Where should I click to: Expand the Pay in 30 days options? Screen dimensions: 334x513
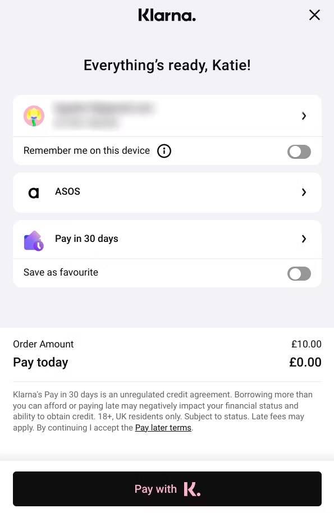coord(304,239)
